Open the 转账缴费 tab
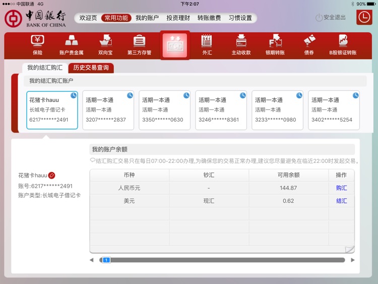 [209, 18]
